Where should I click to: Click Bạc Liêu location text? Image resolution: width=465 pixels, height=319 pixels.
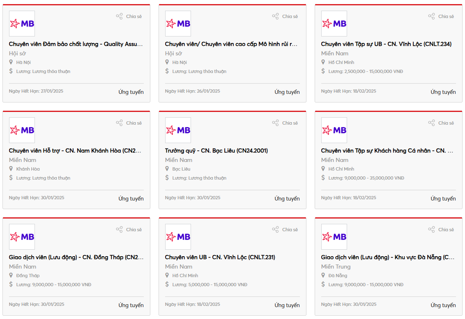point(181,169)
